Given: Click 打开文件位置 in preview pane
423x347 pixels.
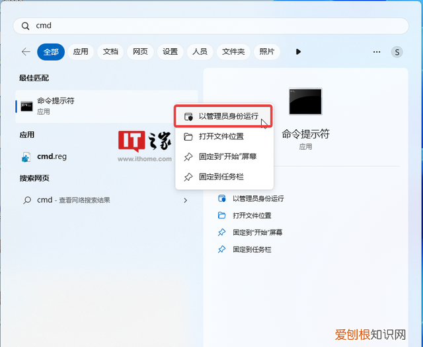Looking at the screenshot, I should pos(252,216).
